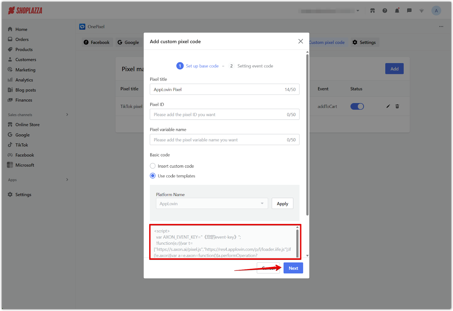The width and height of the screenshot is (453, 311).
Task: Open the account avatar menu
Action: 436,11
